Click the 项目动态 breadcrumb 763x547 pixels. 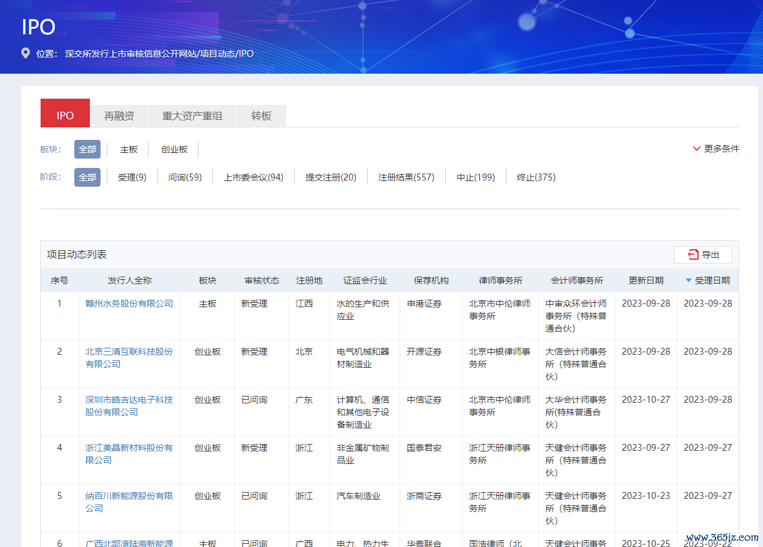[217, 54]
